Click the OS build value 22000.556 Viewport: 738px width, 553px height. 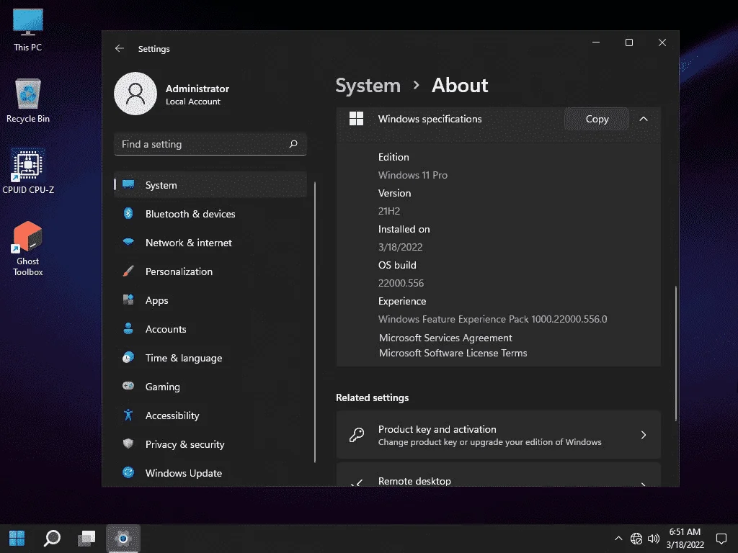[401, 282]
